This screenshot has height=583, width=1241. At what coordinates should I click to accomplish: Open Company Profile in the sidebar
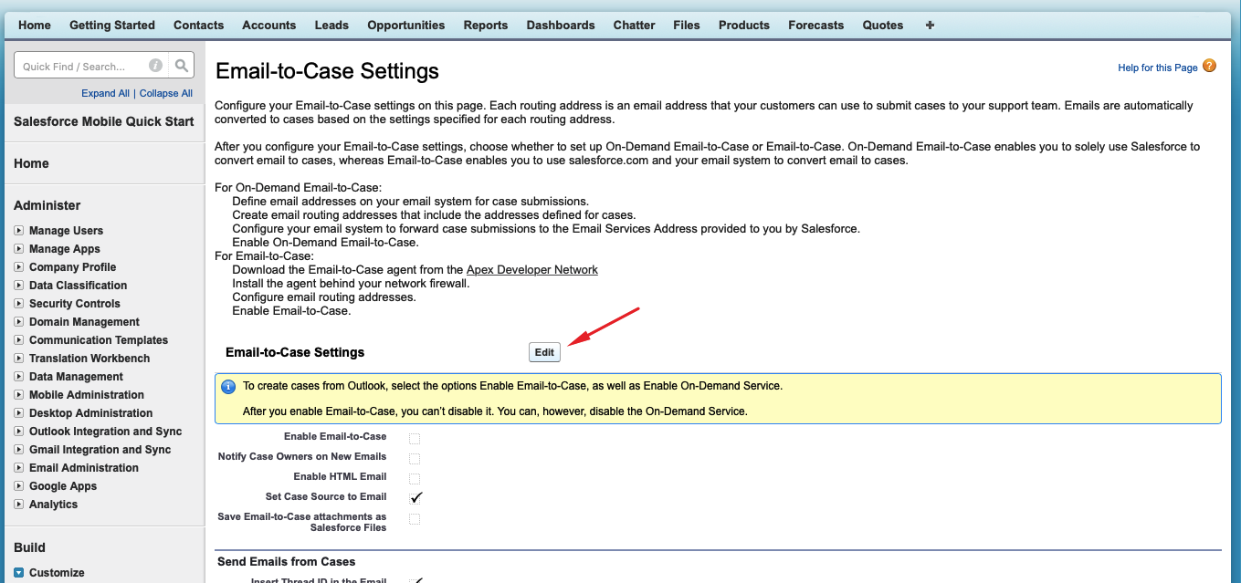coord(72,267)
